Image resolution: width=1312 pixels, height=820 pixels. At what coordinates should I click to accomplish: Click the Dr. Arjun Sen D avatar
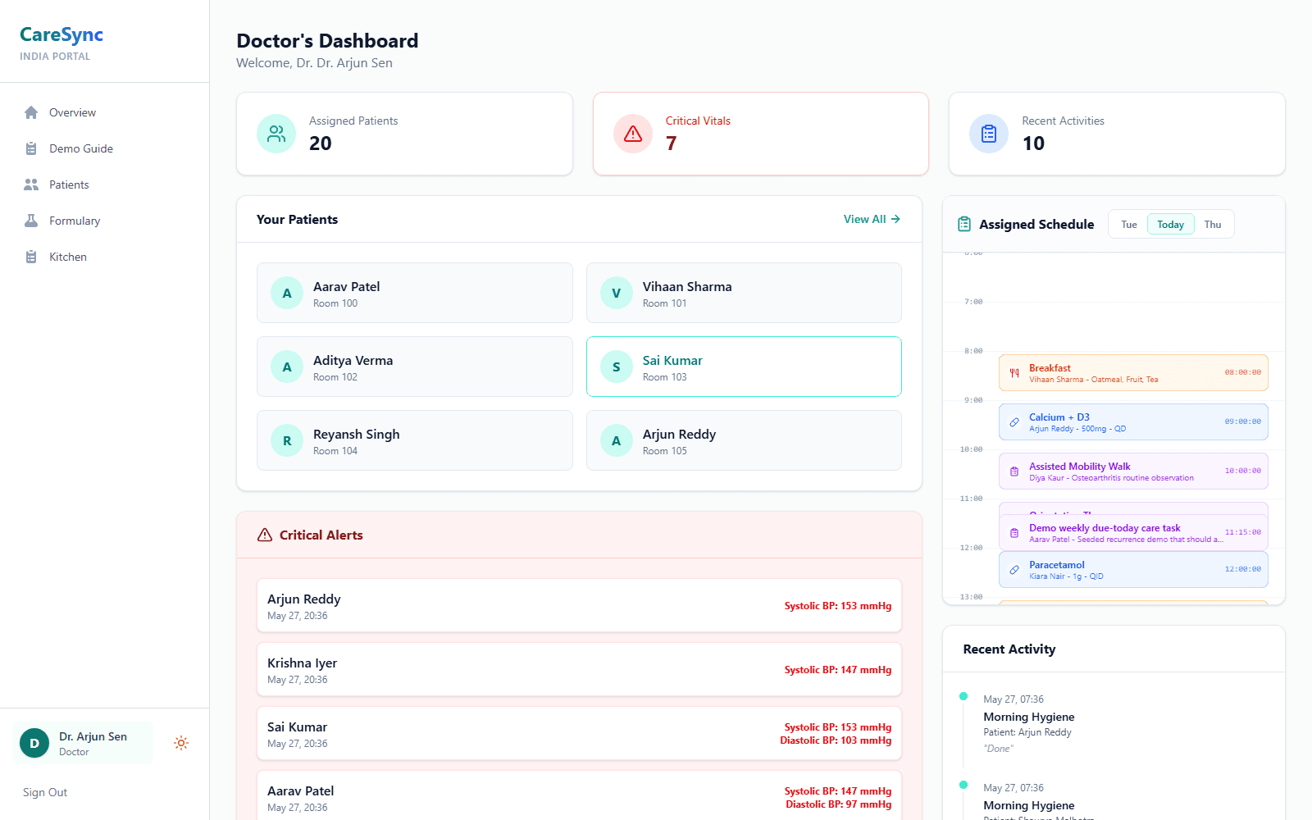click(x=34, y=743)
